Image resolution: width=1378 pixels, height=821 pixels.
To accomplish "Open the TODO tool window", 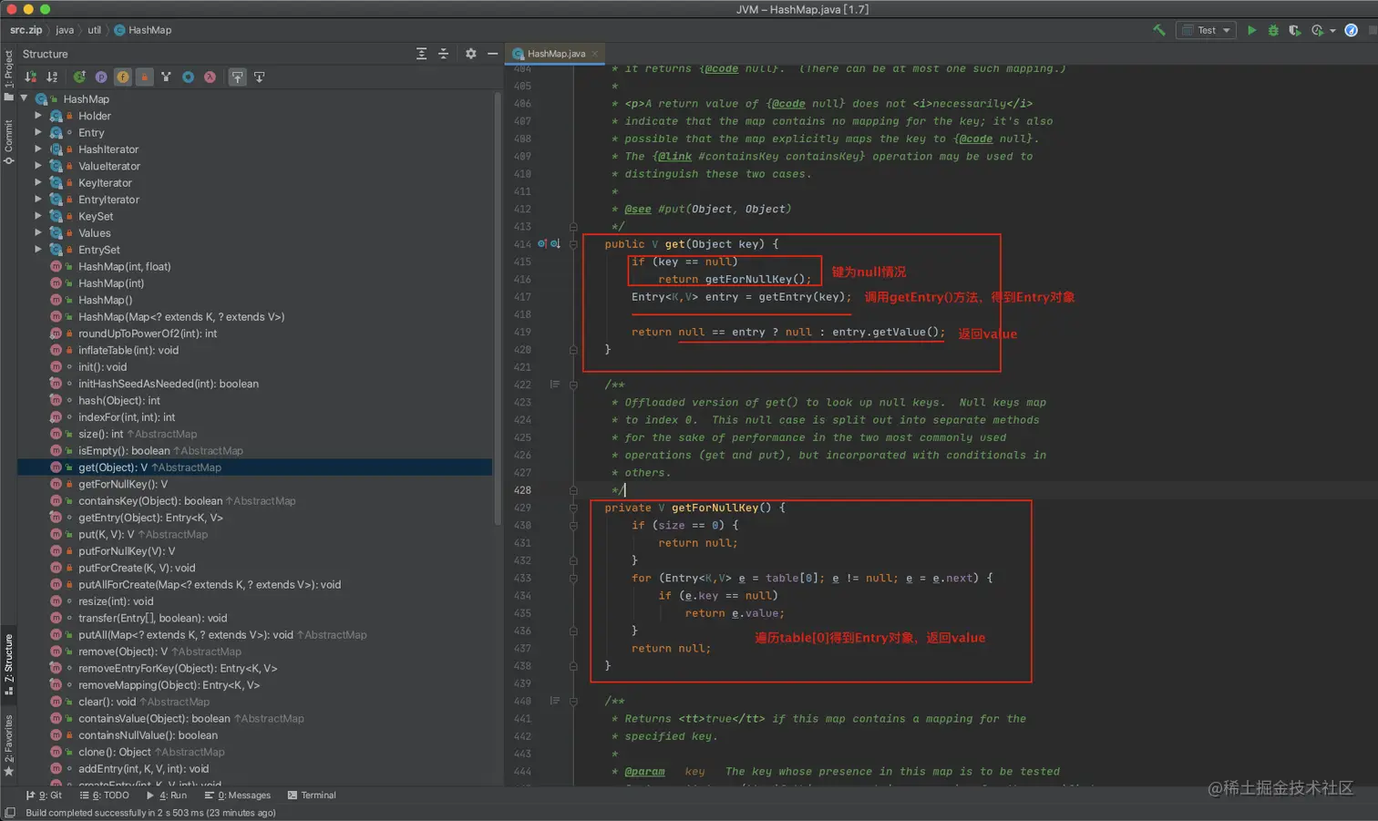I will click(105, 795).
